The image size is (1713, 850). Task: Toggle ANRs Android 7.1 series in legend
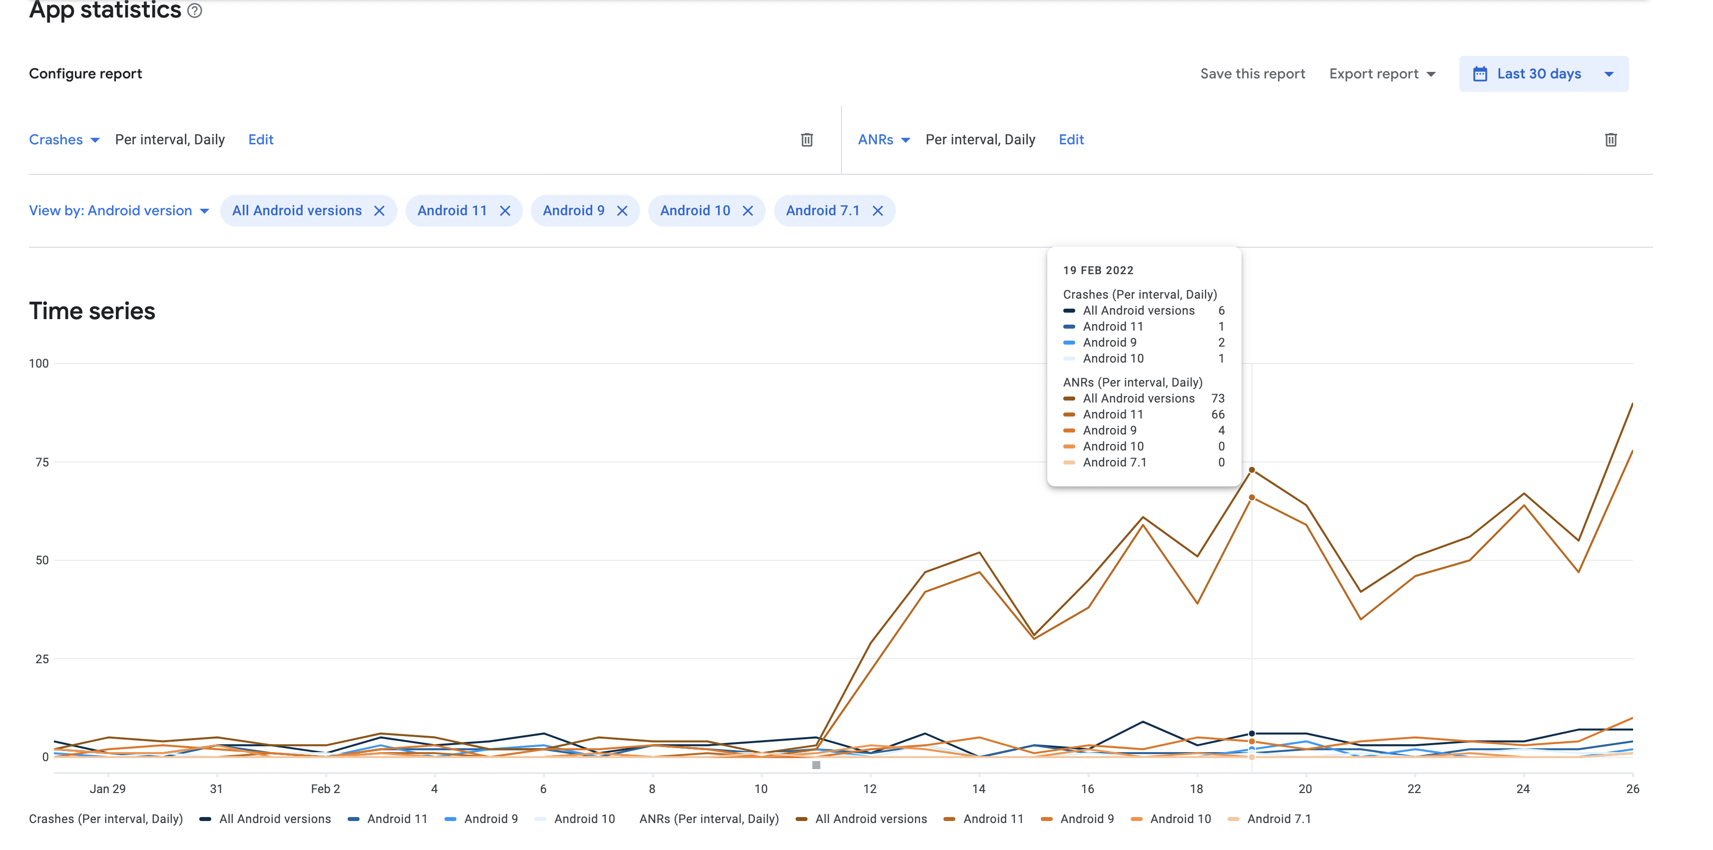coord(1270,819)
